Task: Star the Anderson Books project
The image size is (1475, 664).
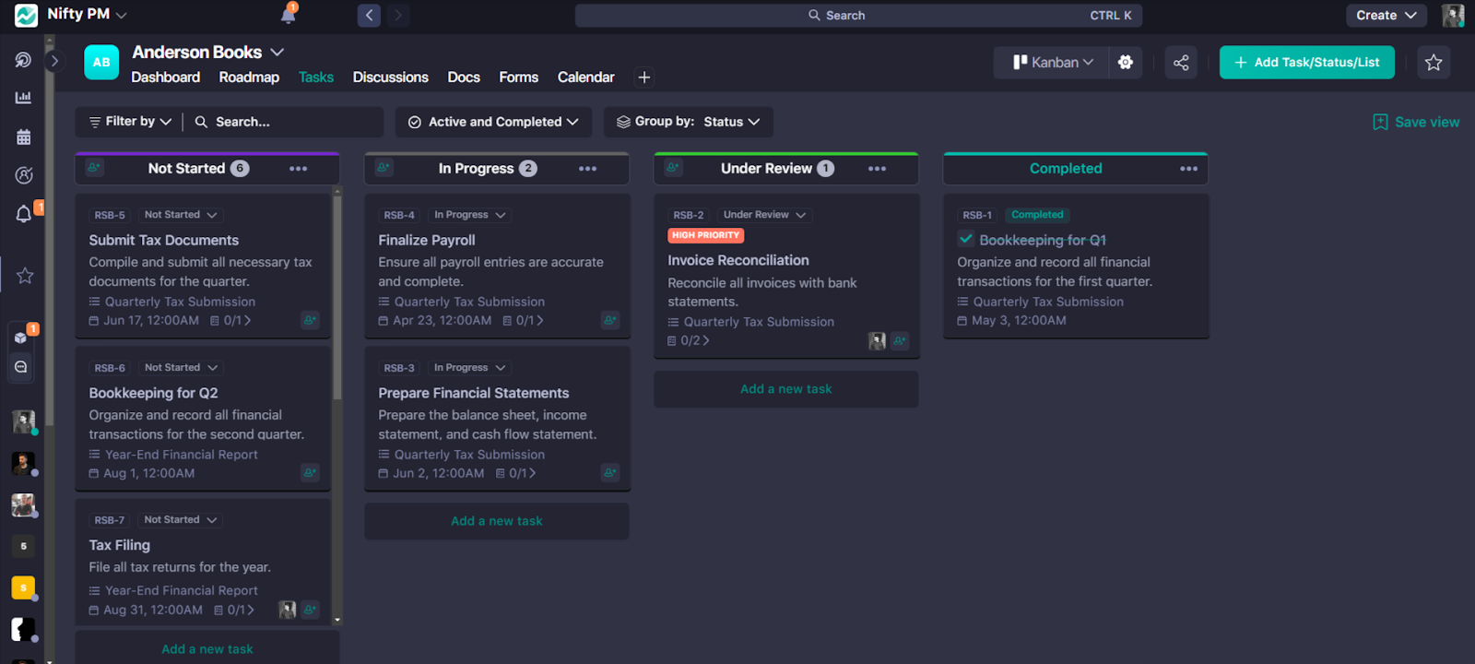Action: pos(1434,62)
